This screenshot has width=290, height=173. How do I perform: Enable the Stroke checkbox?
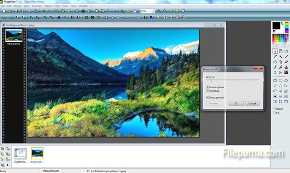pyautogui.click(x=274, y=109)
